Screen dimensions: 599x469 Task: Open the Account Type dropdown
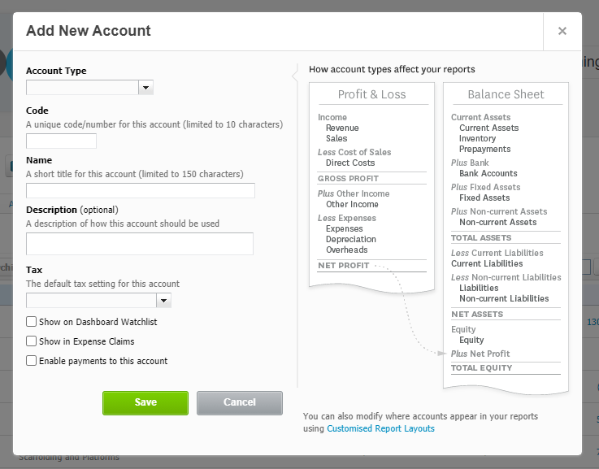point(89,88)
